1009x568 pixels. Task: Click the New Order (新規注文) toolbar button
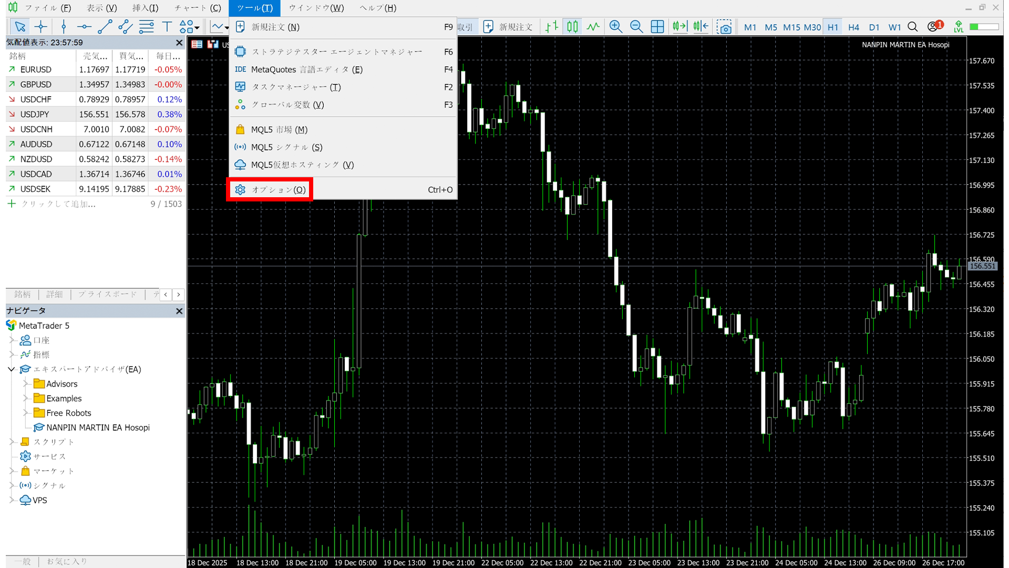[508, 27]
